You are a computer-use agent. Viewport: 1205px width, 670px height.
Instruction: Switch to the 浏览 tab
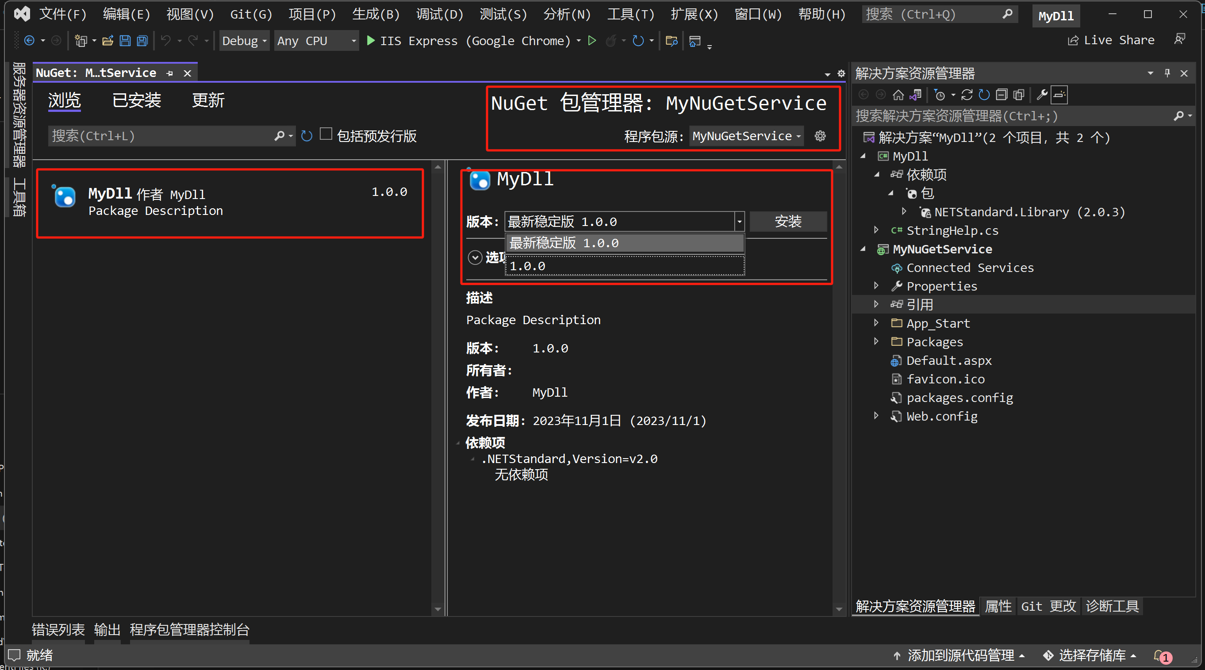coord(65,100)
